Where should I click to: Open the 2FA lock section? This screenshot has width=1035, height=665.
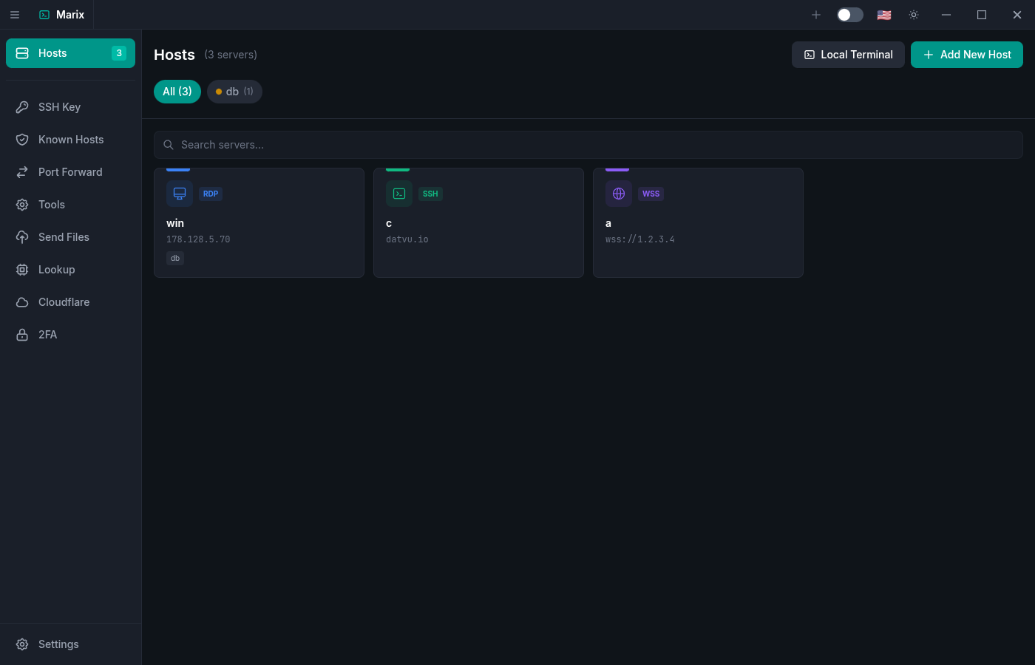pos(47,334)
